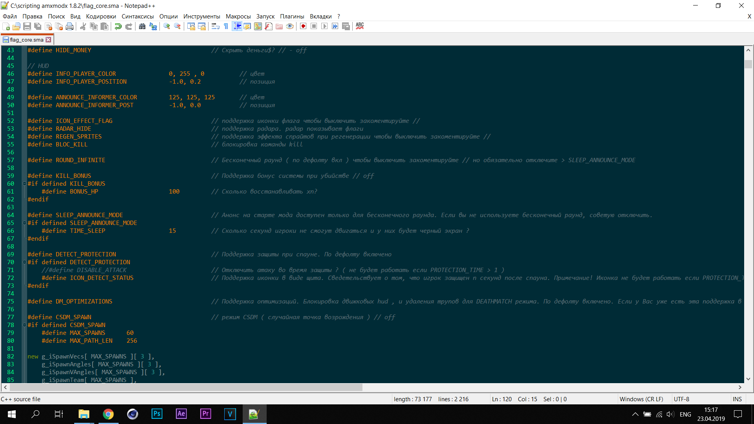
Task: Save the current file
Action: pyautogui.click(x=27, y=26)
